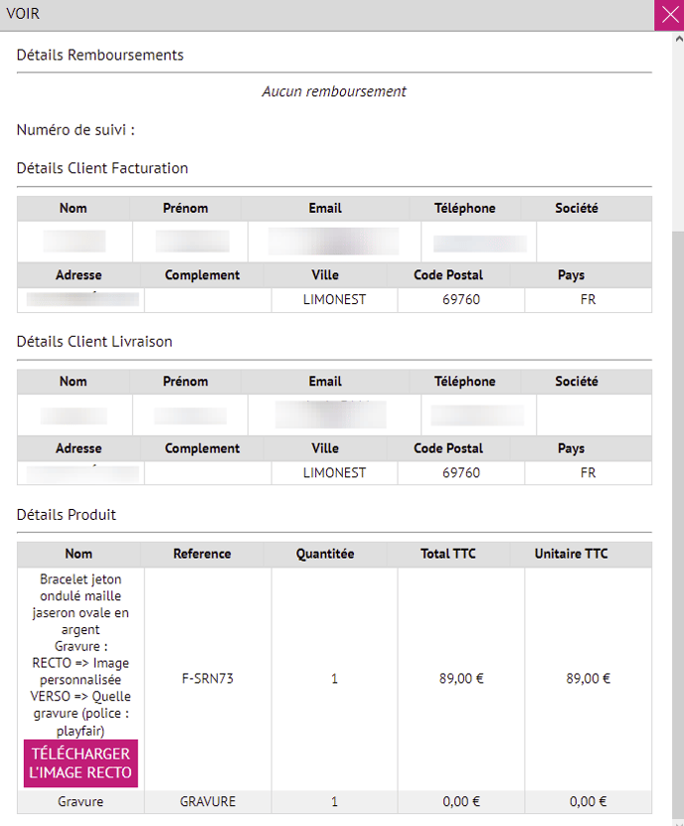This screenshot has width=684, height=826.
Task: Click the Reference column header
Action: click(202, 554)
